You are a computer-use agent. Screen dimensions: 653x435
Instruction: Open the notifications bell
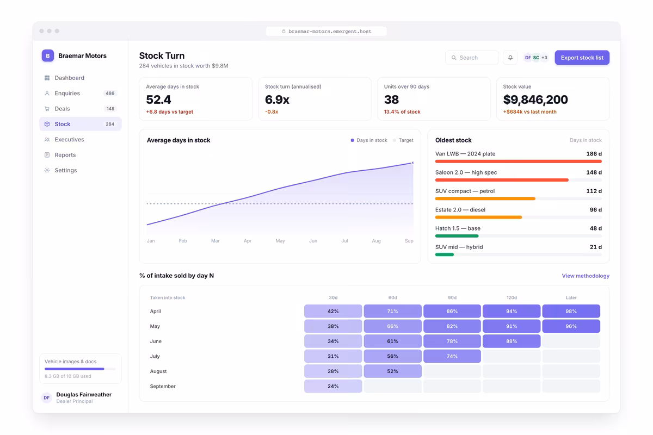510,58
